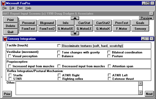Screen dimensions: 156x99
Task: Toggle the ATNR Left checkbox
Action: click(x=109, y=75)
